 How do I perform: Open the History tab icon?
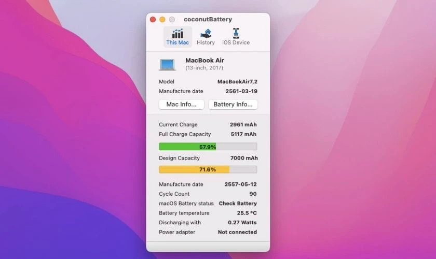[x=206, y=33]
